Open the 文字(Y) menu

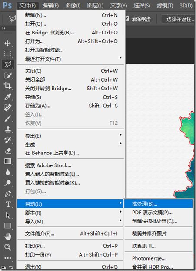118,6
